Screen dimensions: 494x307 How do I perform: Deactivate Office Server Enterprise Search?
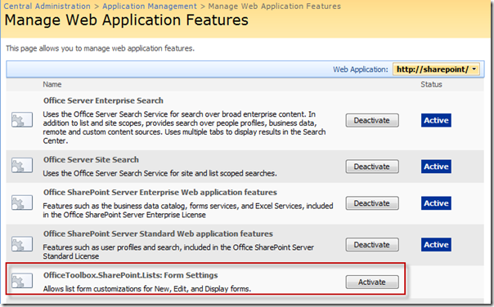[x=372, y=121]
